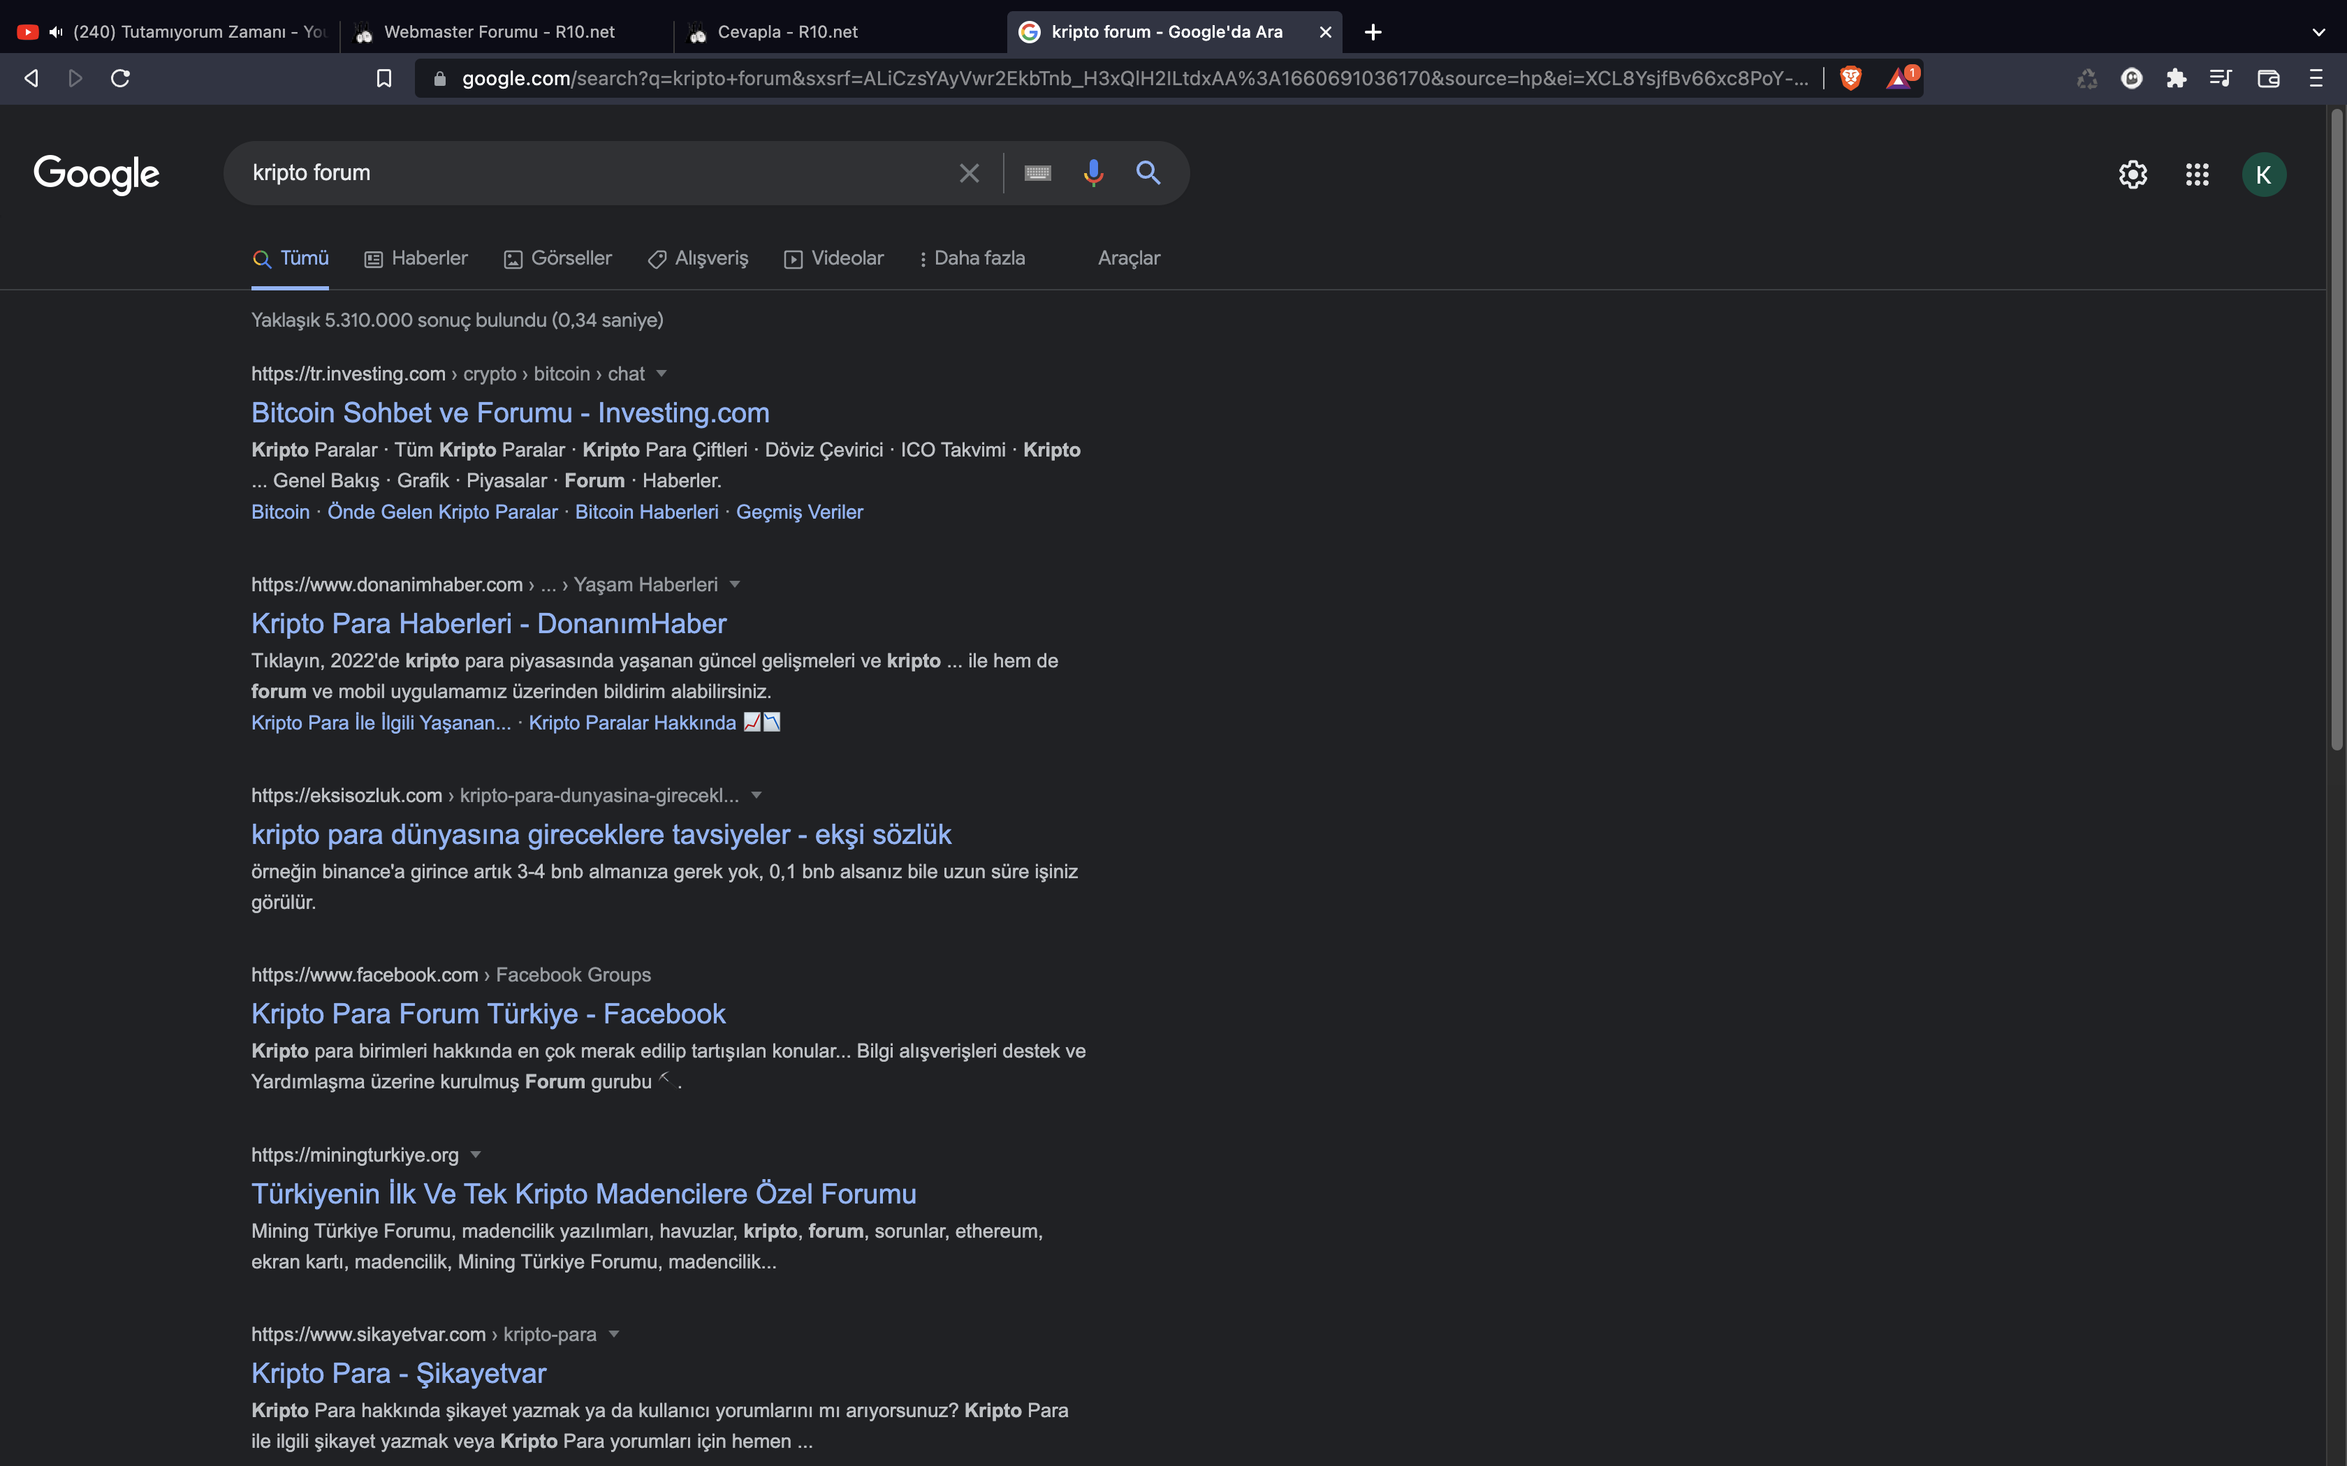Open Kripto Para Haberleri DonanımHaber result
This screenshot has height=1466, width=2347.
[489, 624]
